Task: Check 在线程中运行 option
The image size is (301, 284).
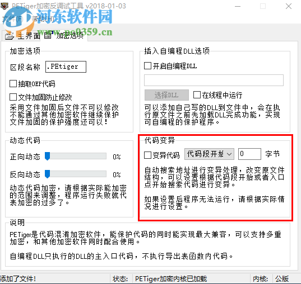Action: 197,95
